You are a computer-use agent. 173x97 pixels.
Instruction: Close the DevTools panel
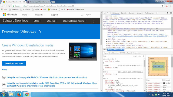[171, 13]
